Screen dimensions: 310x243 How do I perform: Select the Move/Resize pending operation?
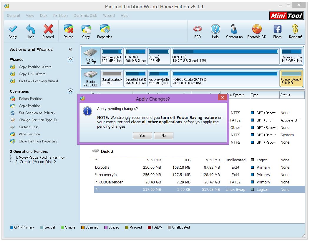[x=41, y=157]
